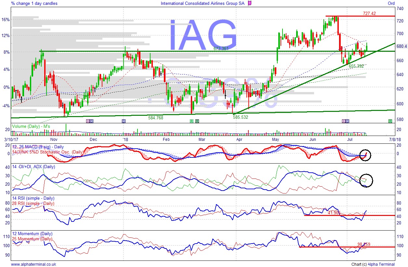Viewport: 408px width, 267px height.
Task: Click the 727.42 resistance level label
Action: [x=369, y=13]
